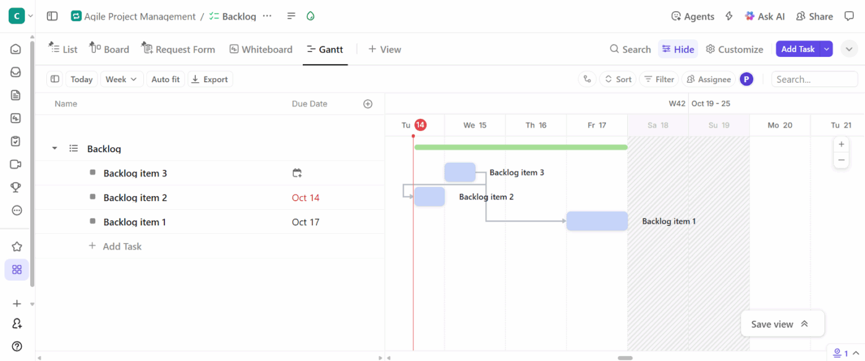
Task: Collapse the Backlog task group
Action: click(x=54, y=148)
